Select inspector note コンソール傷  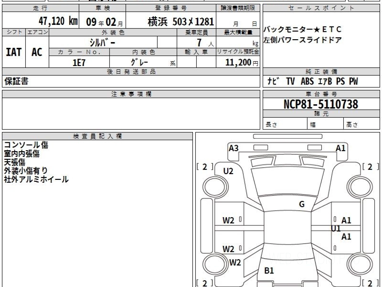[x=26, y=145]
